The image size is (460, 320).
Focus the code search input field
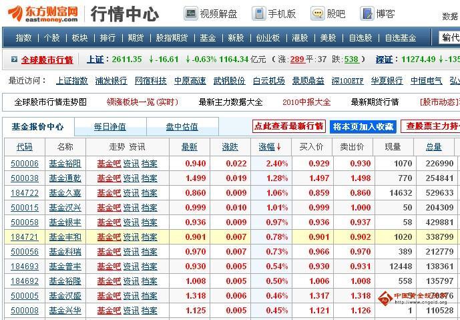pyautogui.click(x=449, y=37)
